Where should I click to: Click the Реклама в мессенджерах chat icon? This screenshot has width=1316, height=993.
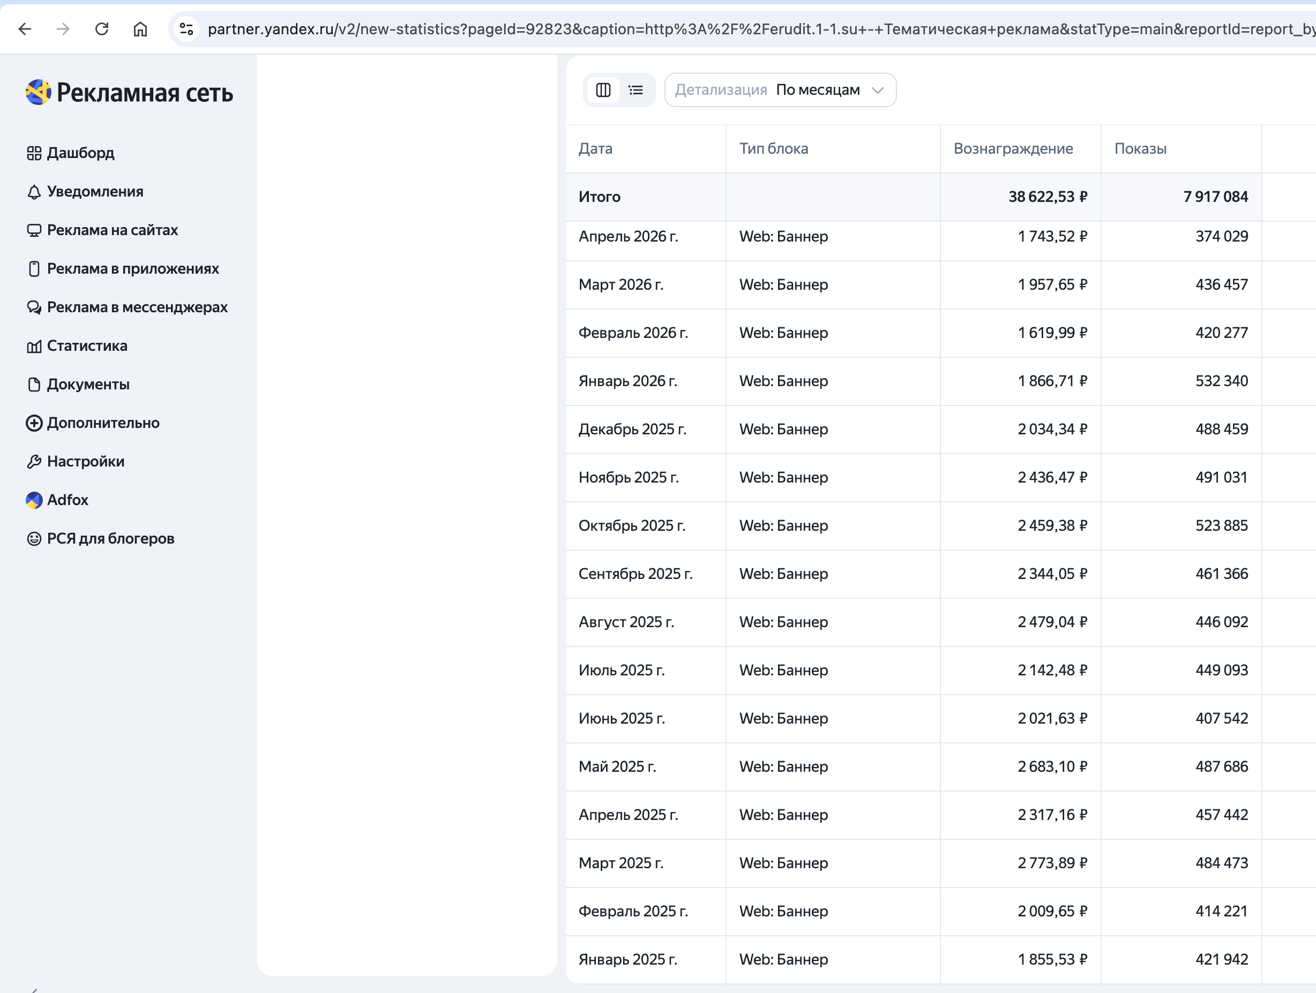pyautogui.click(x=34, y=307)
